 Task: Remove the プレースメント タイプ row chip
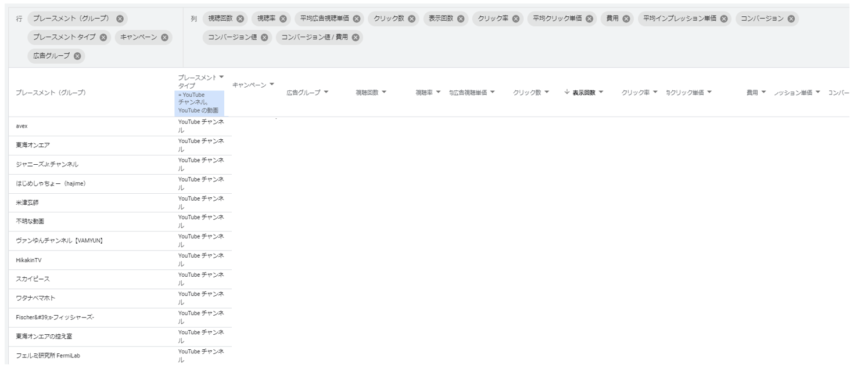(103, 38)
